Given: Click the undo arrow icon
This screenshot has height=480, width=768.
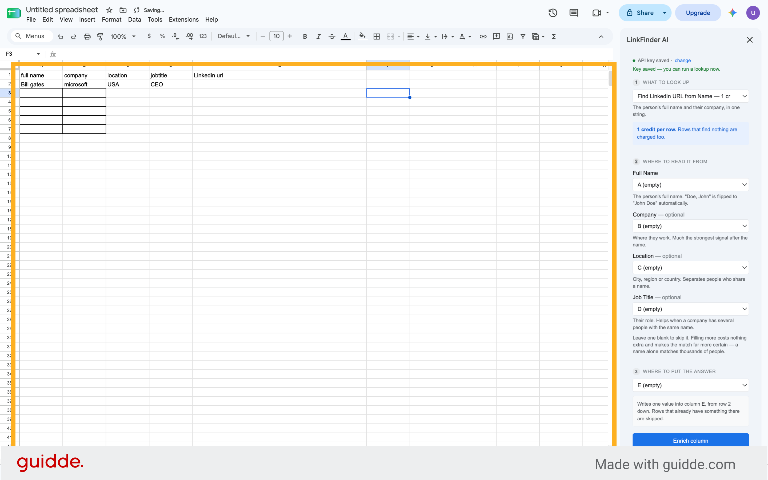Looking at the screenshot, I should coord(60,37).
